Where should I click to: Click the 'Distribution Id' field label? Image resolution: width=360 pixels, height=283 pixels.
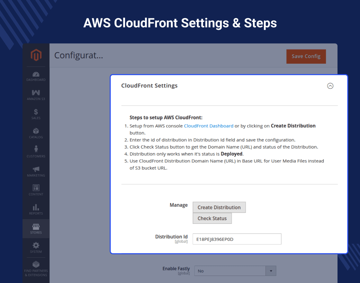pyautogui.click(x=171, y=237)
